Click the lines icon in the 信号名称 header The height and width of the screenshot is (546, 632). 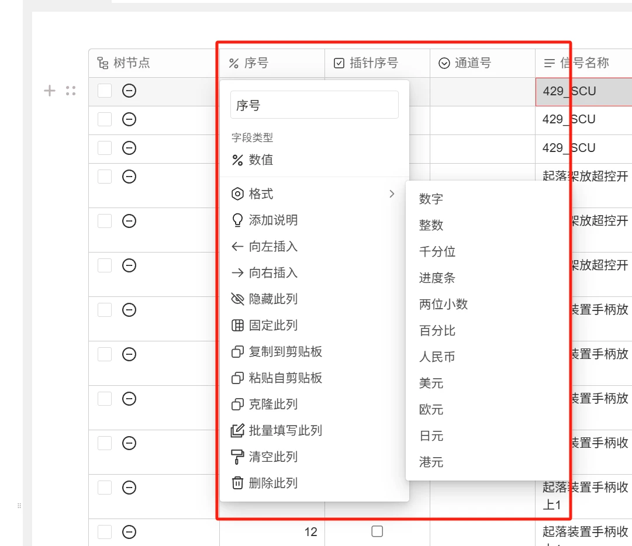(549, 63)
